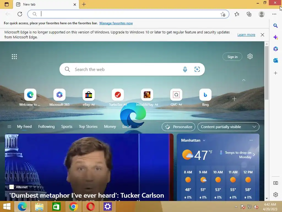Open sidebar Search icon
The height and width of the screenshot is (212, 282).
(275, 26)
